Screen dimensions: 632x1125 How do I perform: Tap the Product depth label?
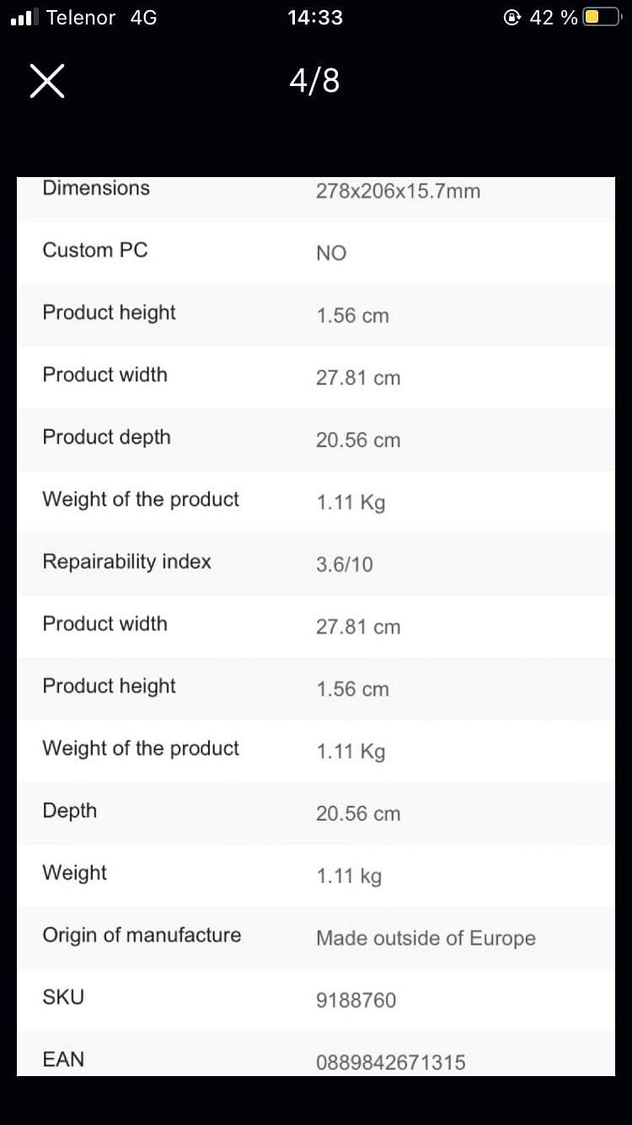click(x=106, y=437)
